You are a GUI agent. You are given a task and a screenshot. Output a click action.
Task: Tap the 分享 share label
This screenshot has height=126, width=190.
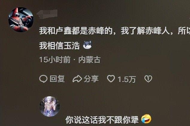(91, 79)
